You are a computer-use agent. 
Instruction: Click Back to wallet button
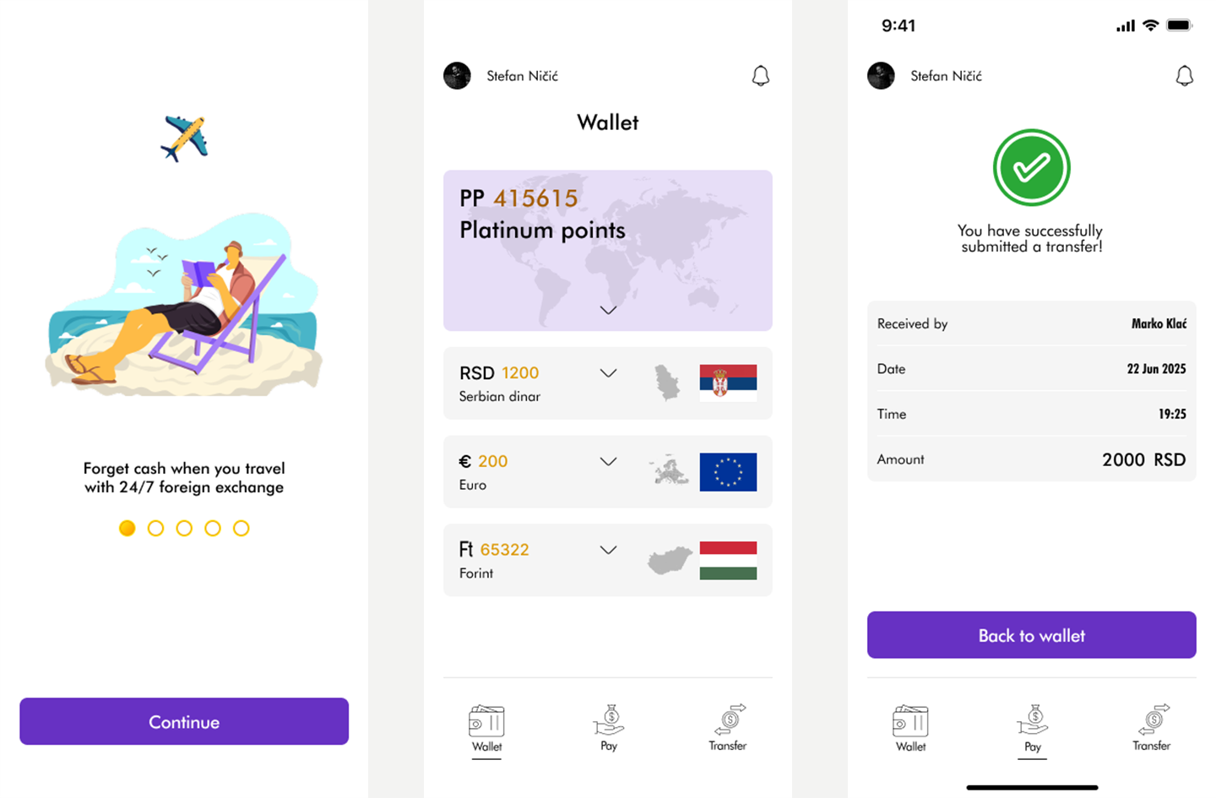(x=1032, y=635)
